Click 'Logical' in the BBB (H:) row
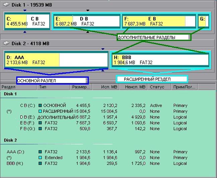Screen dimensions: 217x178 pos(180,163)
